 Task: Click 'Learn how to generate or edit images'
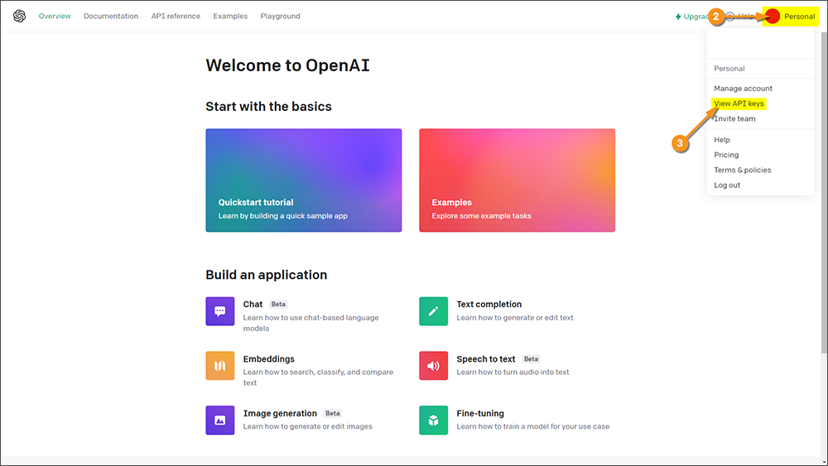click(308, 426)
